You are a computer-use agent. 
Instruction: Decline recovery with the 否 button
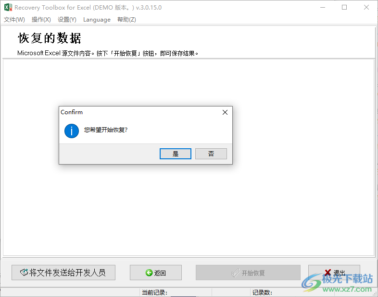[211, 154]
